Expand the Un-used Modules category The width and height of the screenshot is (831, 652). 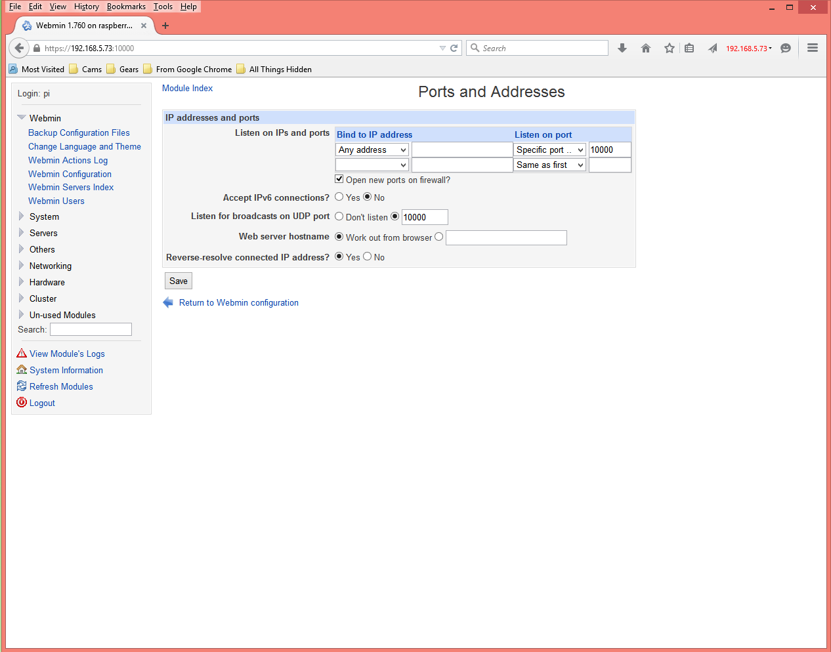click(x=21, y=314)
